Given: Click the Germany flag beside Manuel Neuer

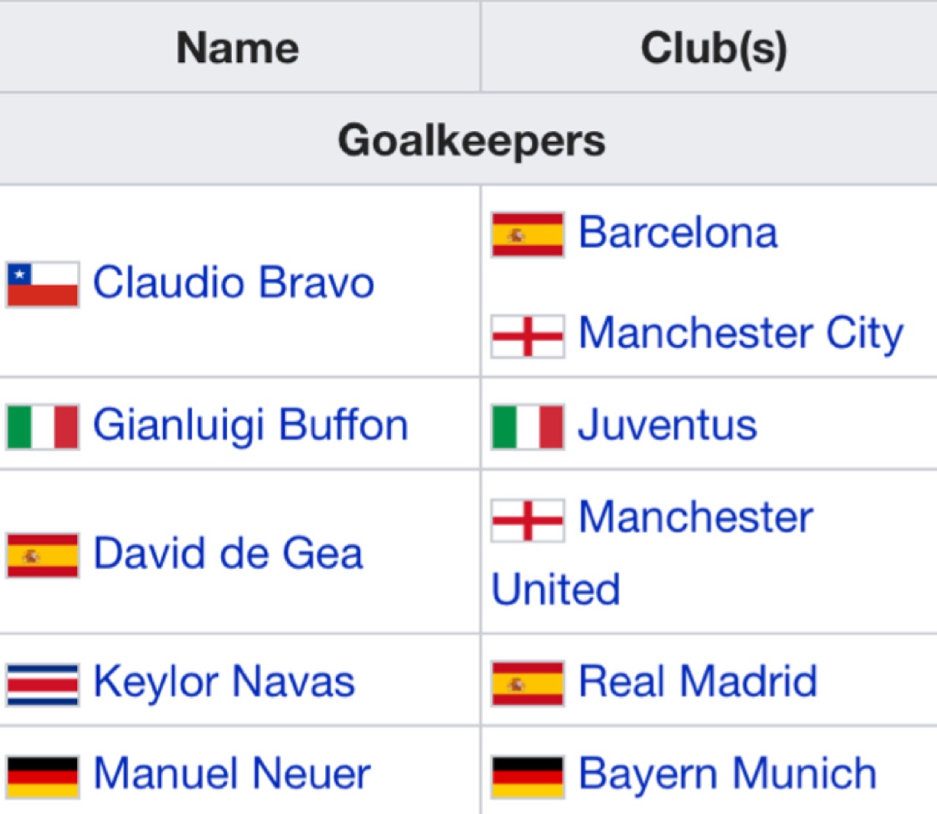Looking at the screenshot, I should click(x=42, y=777).
